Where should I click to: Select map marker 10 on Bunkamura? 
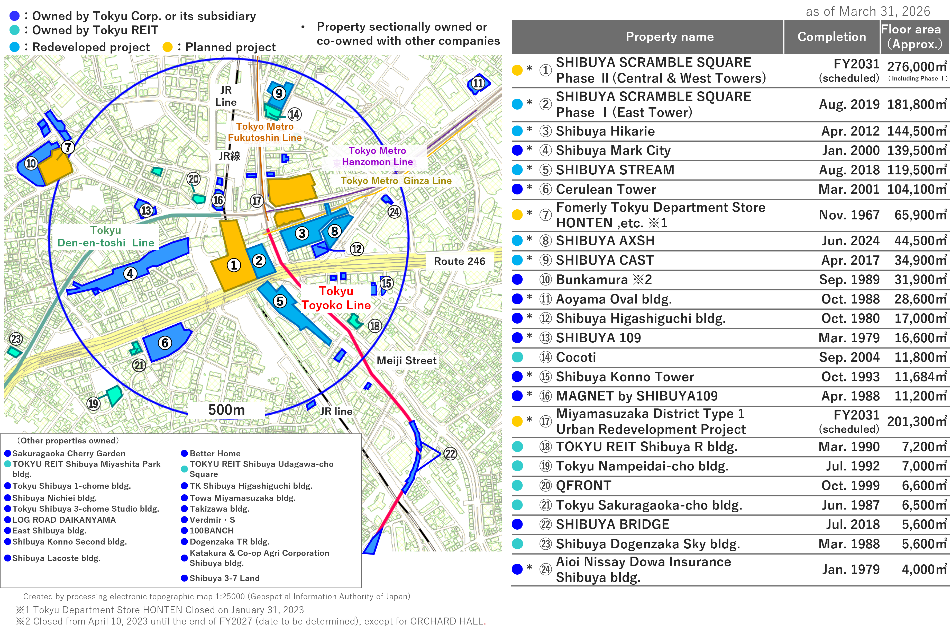(x=31, y=163)
